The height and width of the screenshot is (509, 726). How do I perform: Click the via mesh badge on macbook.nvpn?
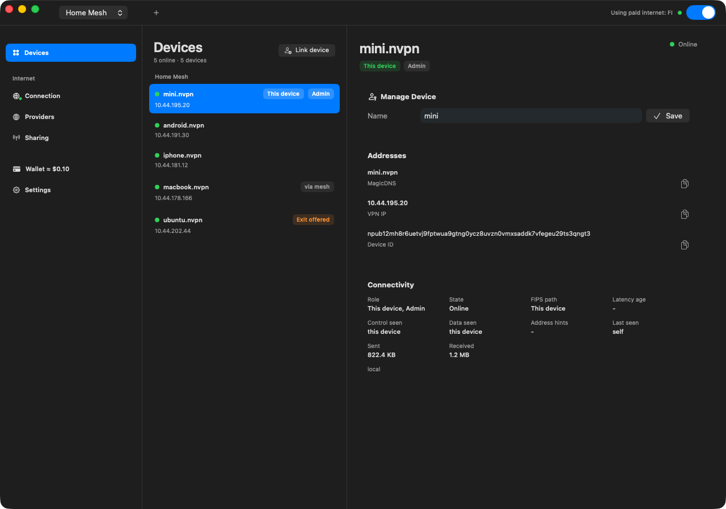(x=317, y=187)
